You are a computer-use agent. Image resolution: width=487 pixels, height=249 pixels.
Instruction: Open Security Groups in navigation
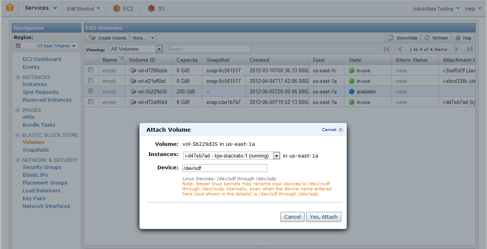click(x=42, y=167)
